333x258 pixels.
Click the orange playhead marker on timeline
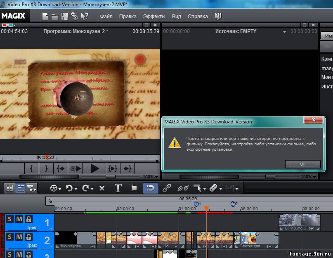[x=206, y=208]
